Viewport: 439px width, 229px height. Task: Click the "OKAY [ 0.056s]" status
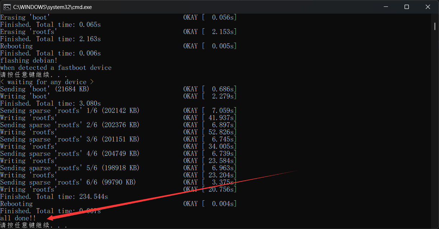coord(210,18)
